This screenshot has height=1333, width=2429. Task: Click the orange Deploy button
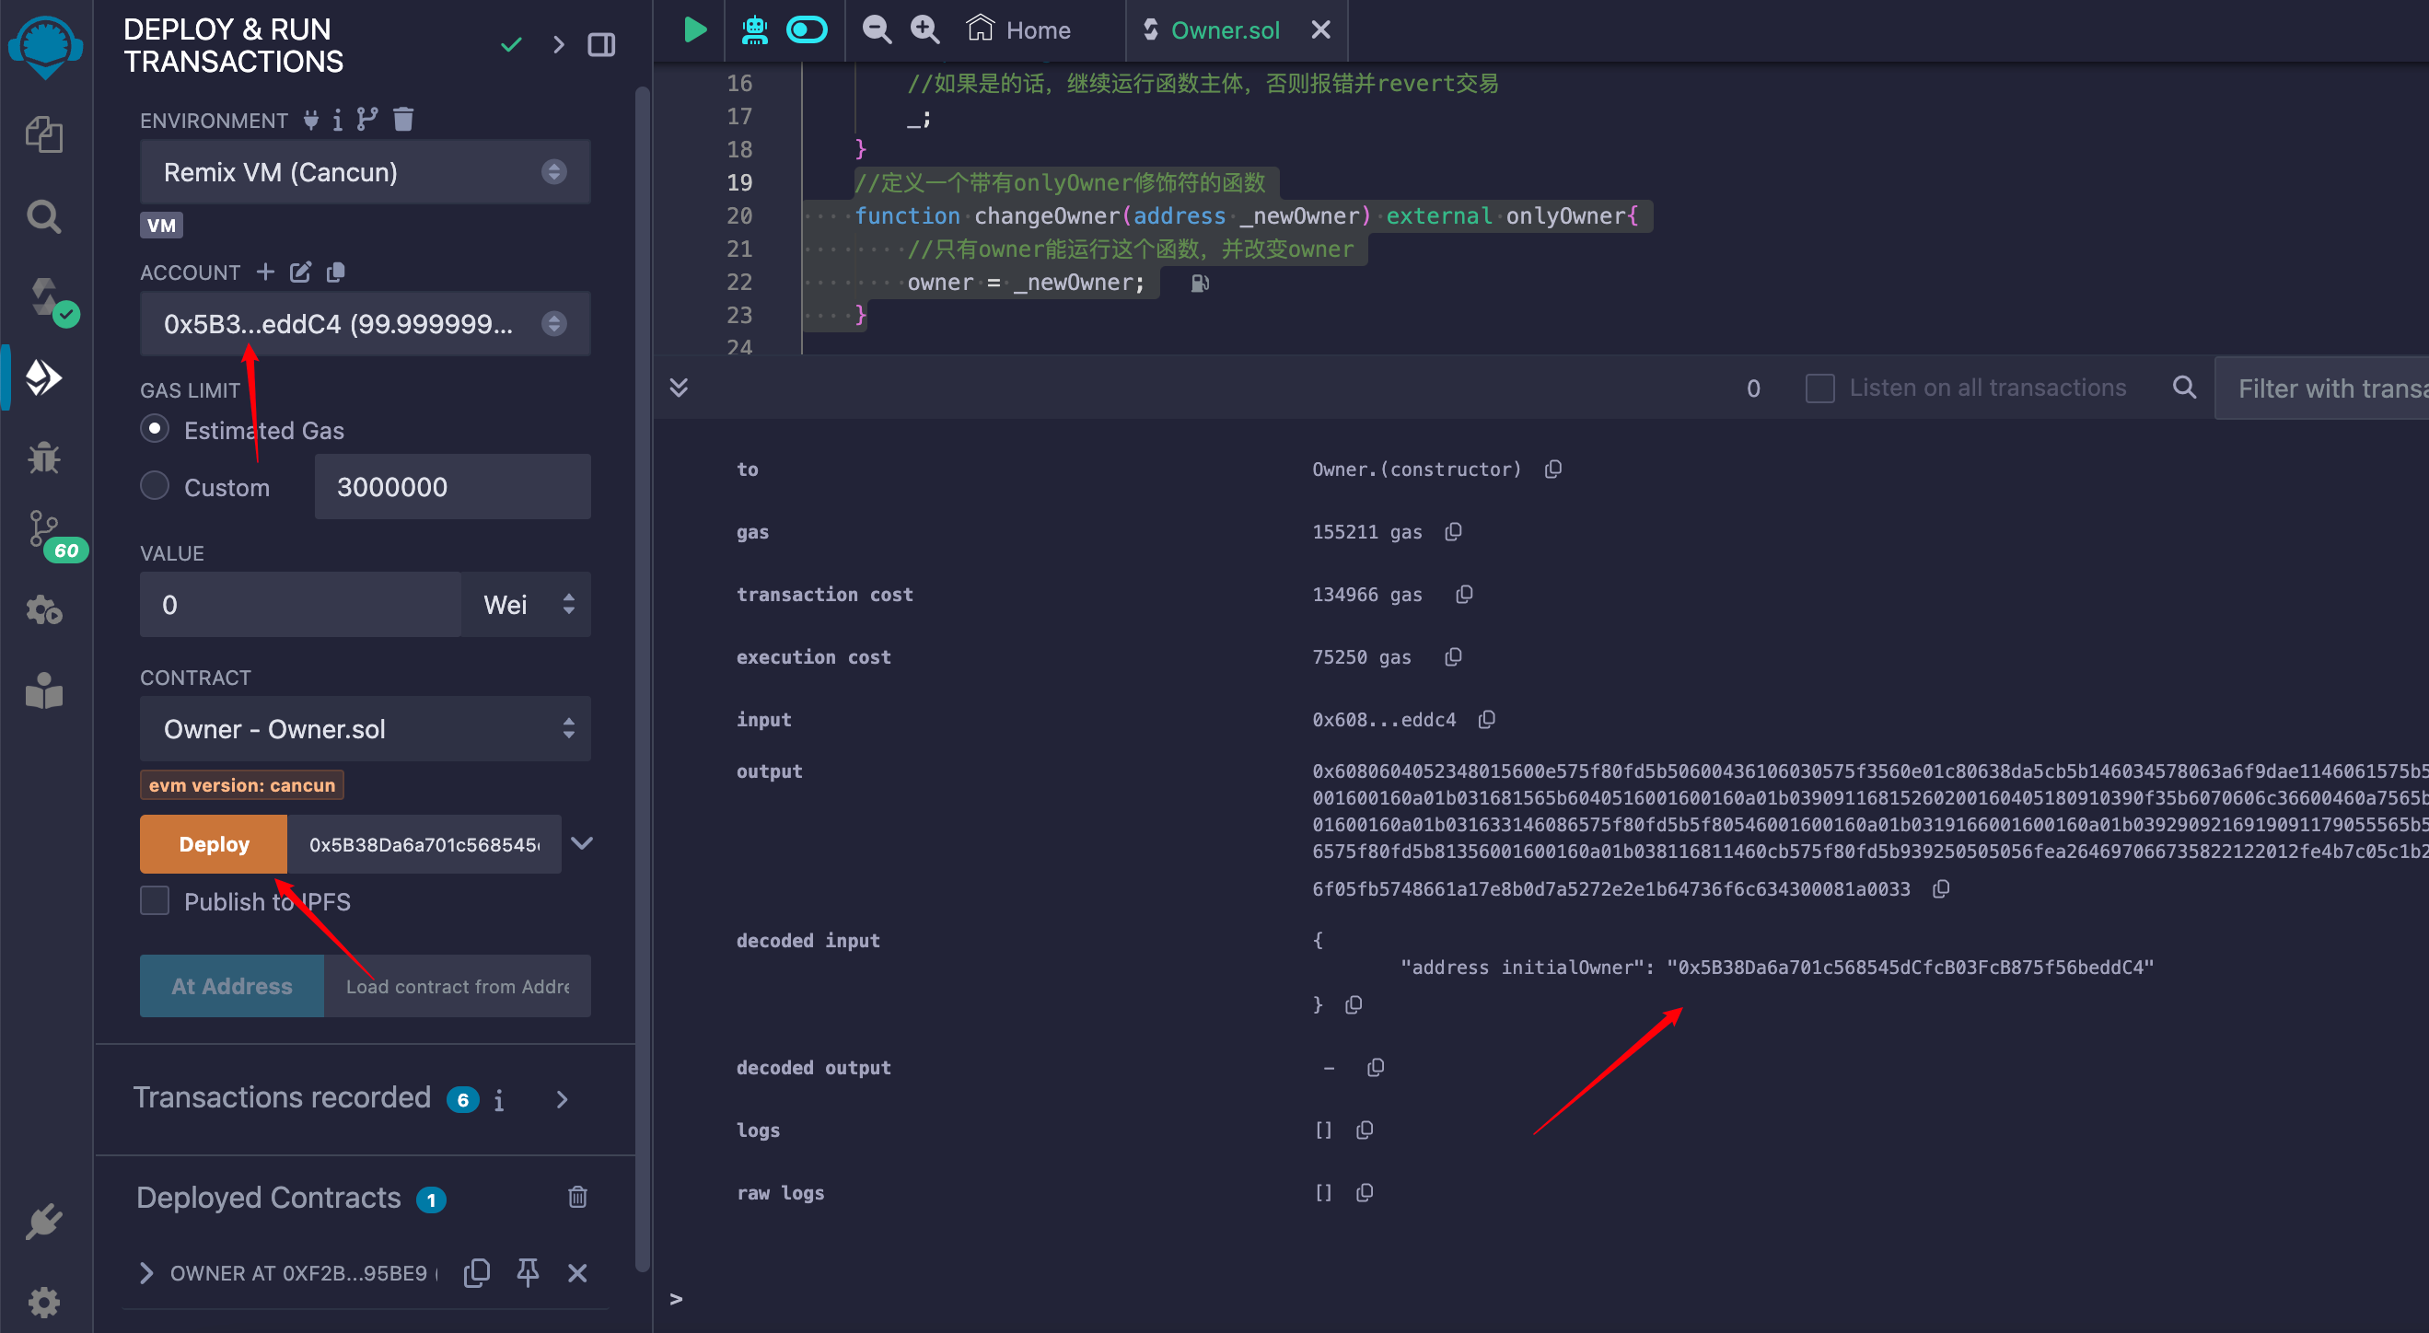(x=214, y=844)
